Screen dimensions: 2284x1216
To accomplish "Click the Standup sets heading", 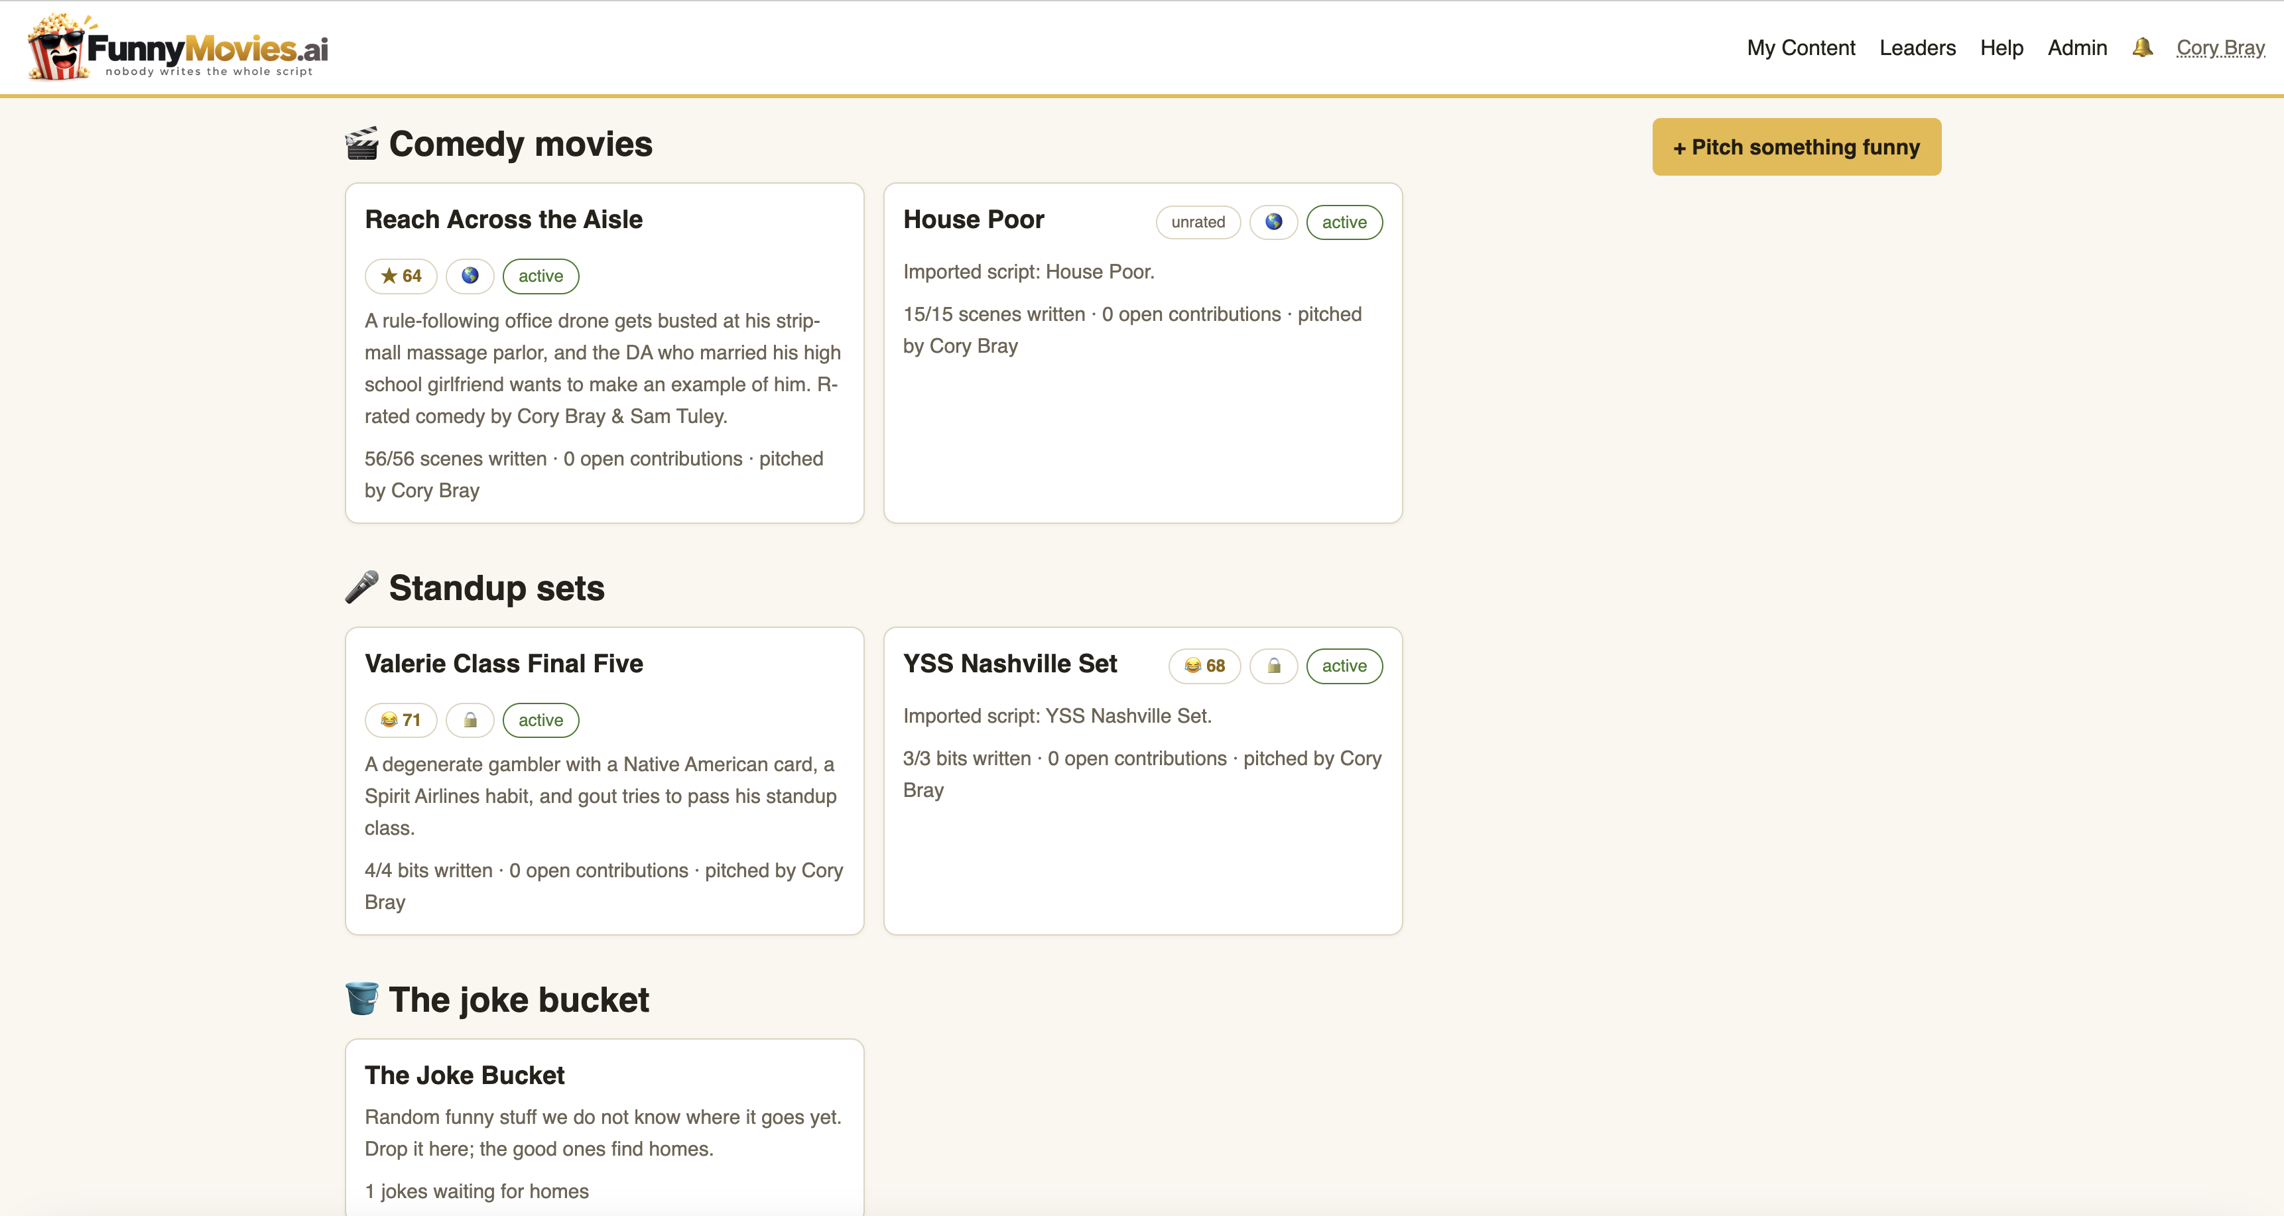I will [x=497, y=587].
